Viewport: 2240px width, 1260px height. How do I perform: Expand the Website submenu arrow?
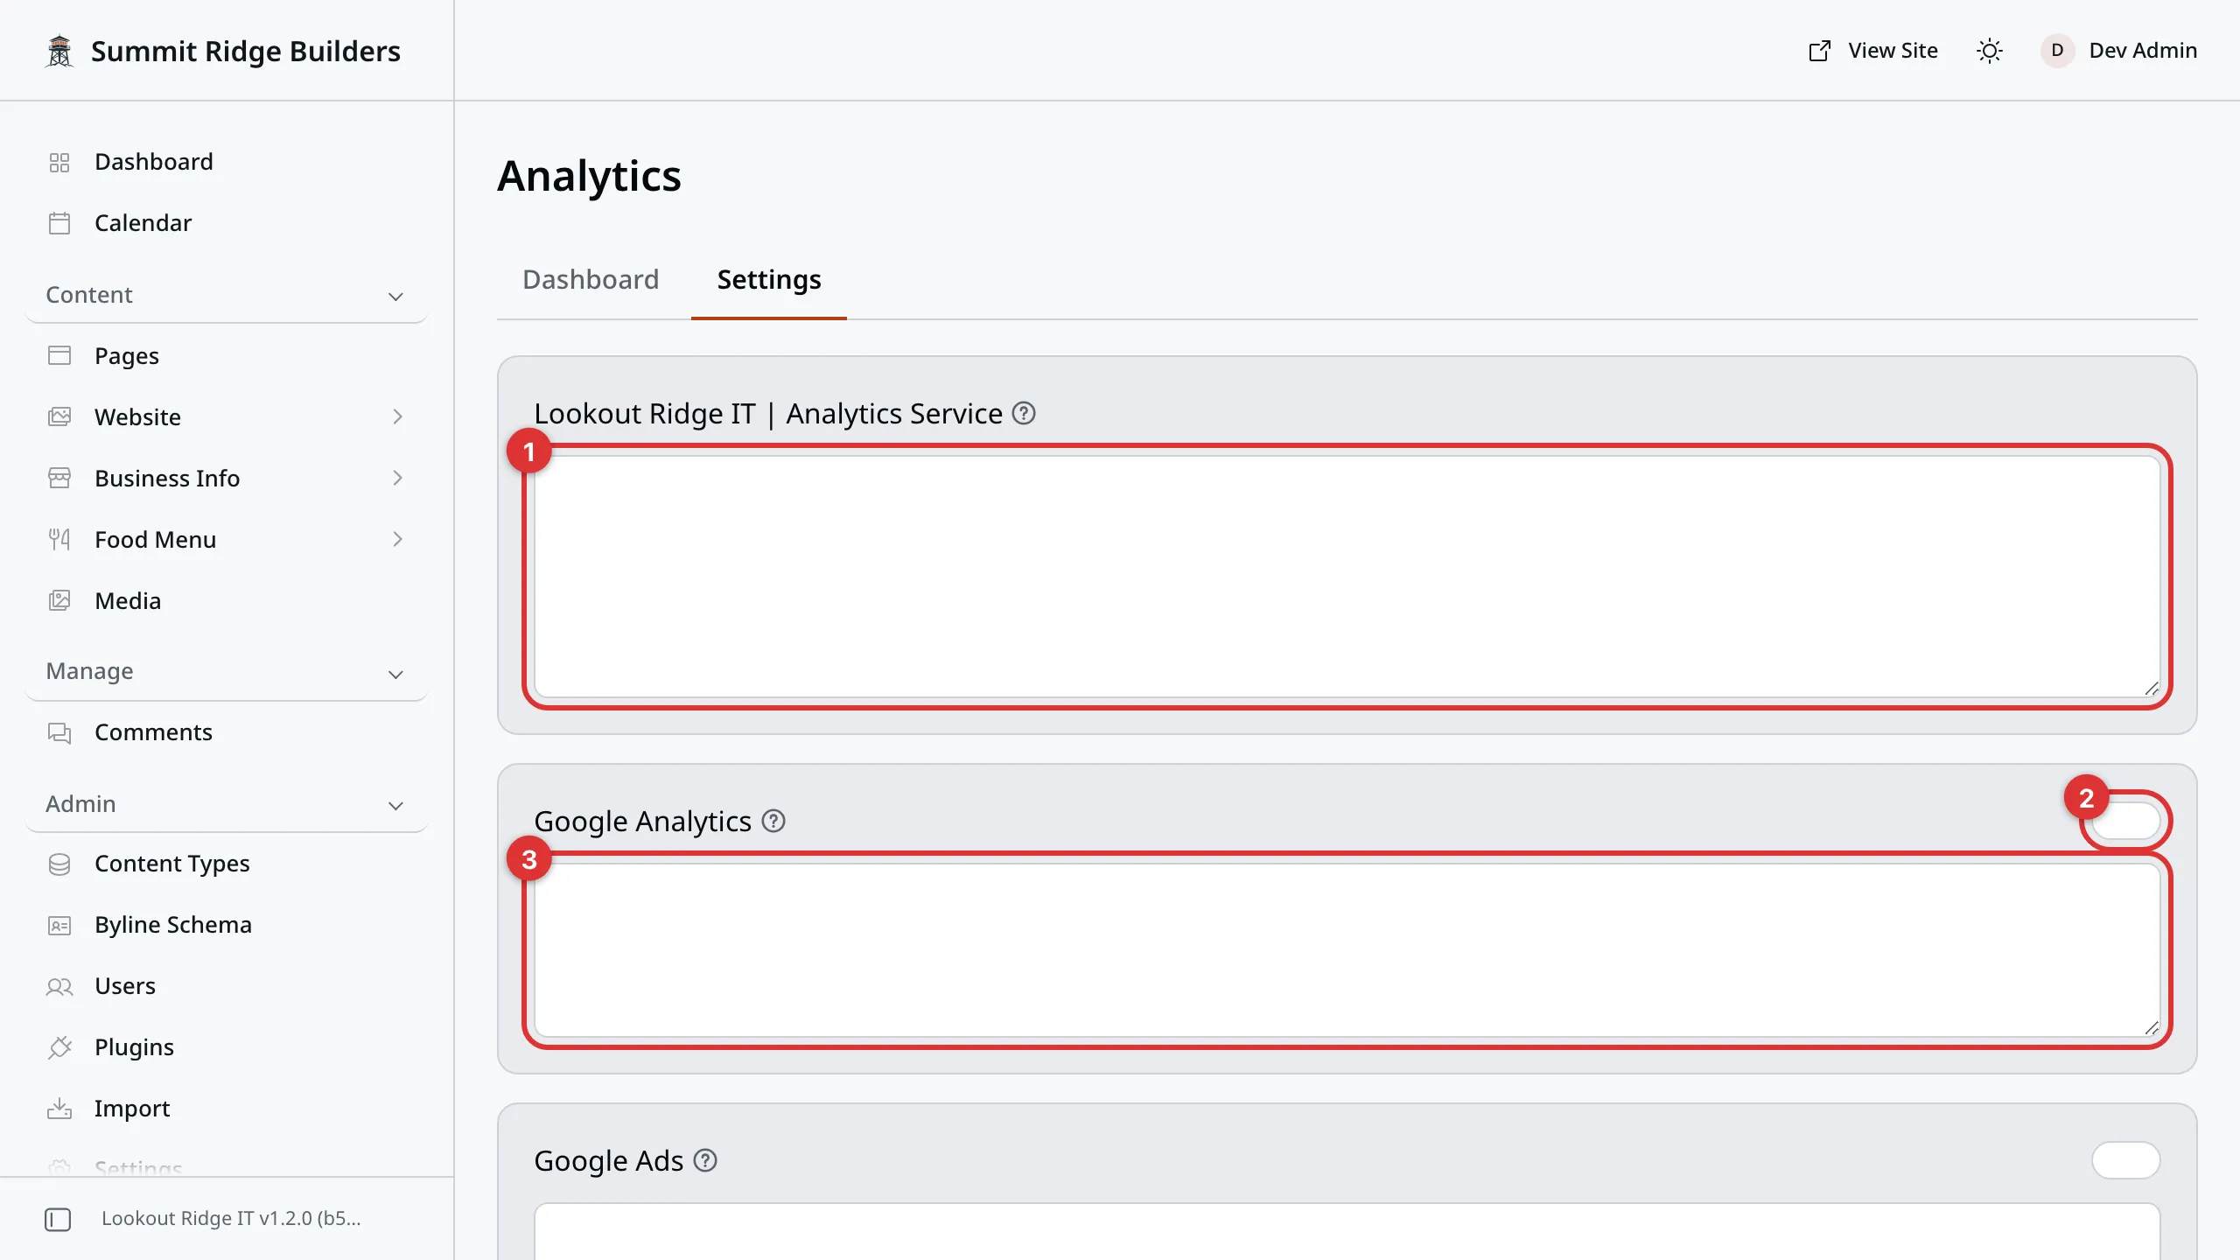point(397,416)
